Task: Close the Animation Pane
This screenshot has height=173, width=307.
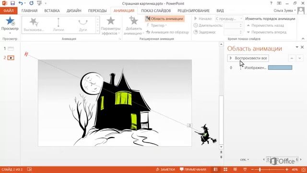Action: 302,47
